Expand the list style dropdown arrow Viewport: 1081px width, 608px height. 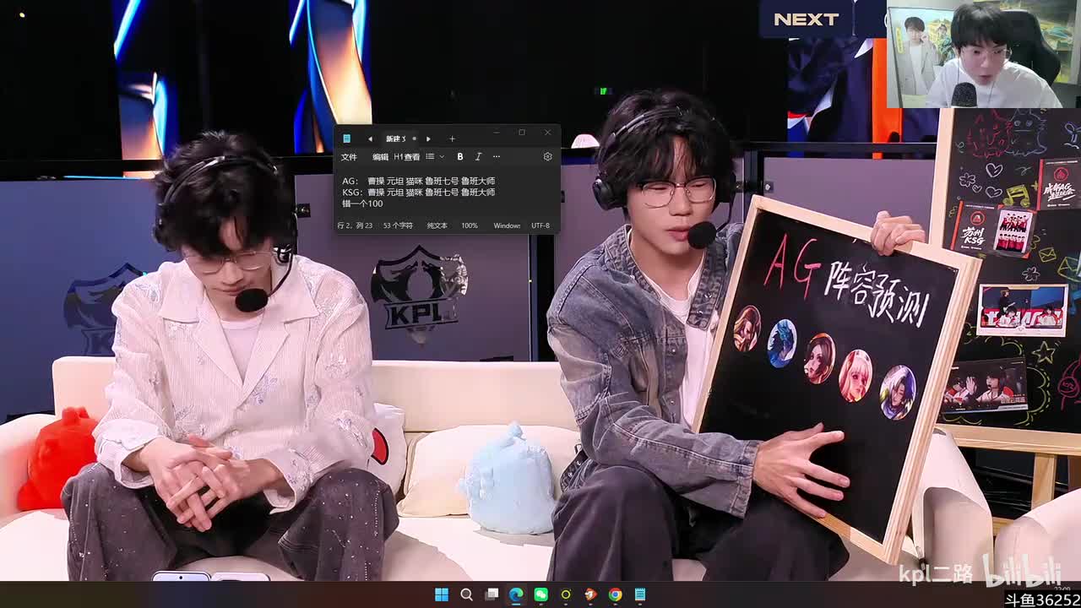click(442, 156)
